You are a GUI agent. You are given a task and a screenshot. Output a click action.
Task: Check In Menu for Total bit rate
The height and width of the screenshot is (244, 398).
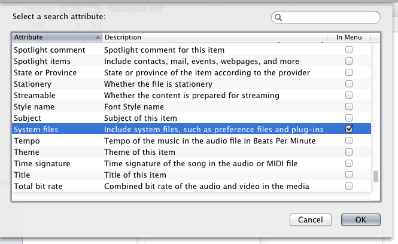point(349,186)
